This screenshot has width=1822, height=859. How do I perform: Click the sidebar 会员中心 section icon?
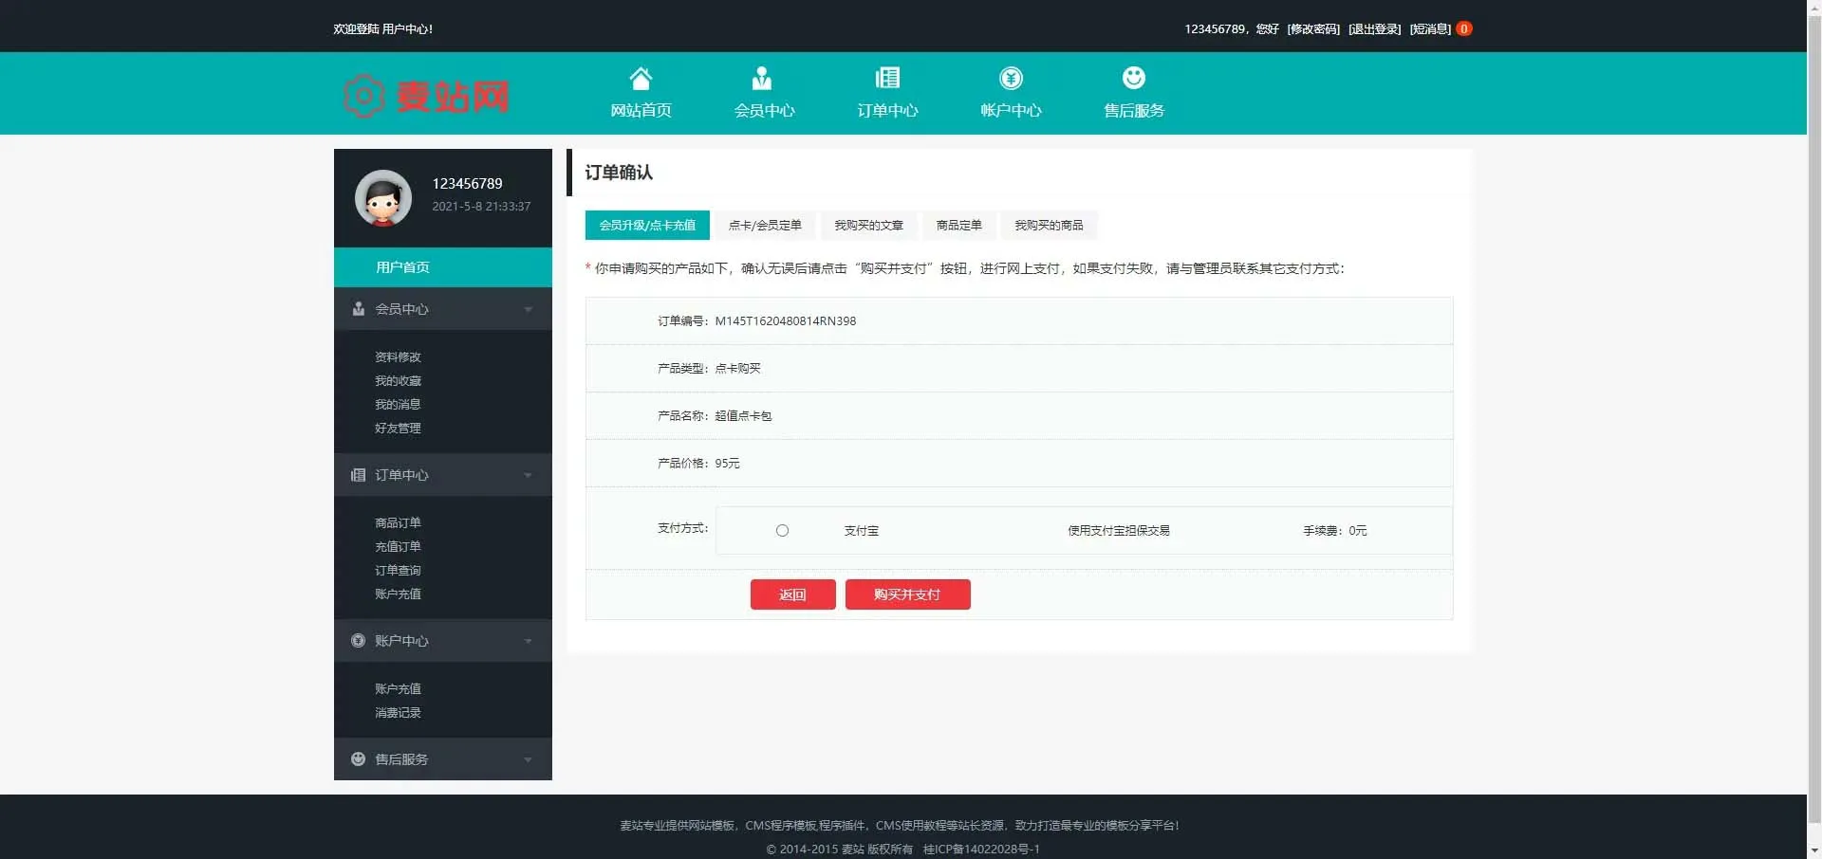358,308
